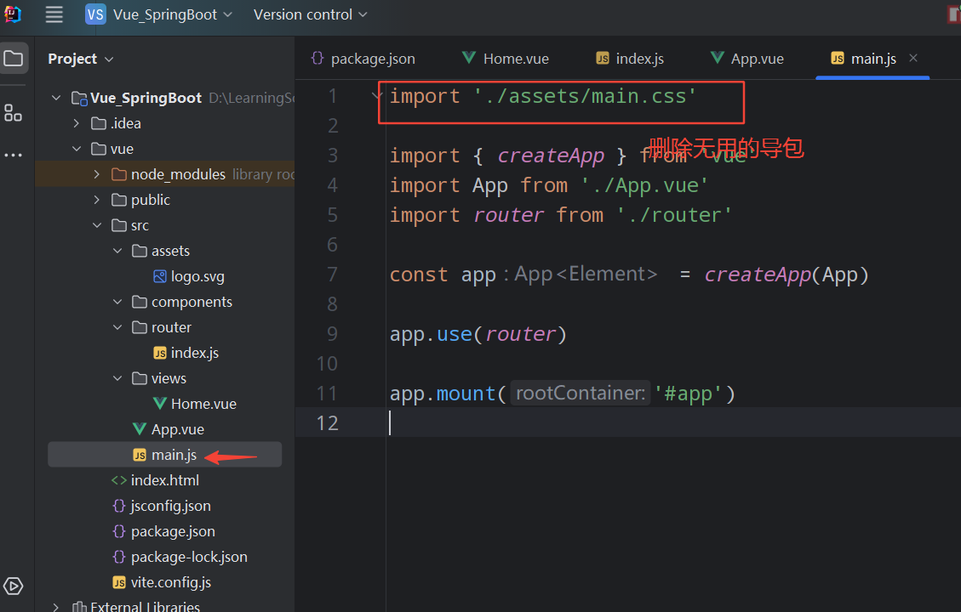Screen dimensions: 961x612
Task: Click the circled arrow icon at sidebar bottom
Action: (13, 586)
